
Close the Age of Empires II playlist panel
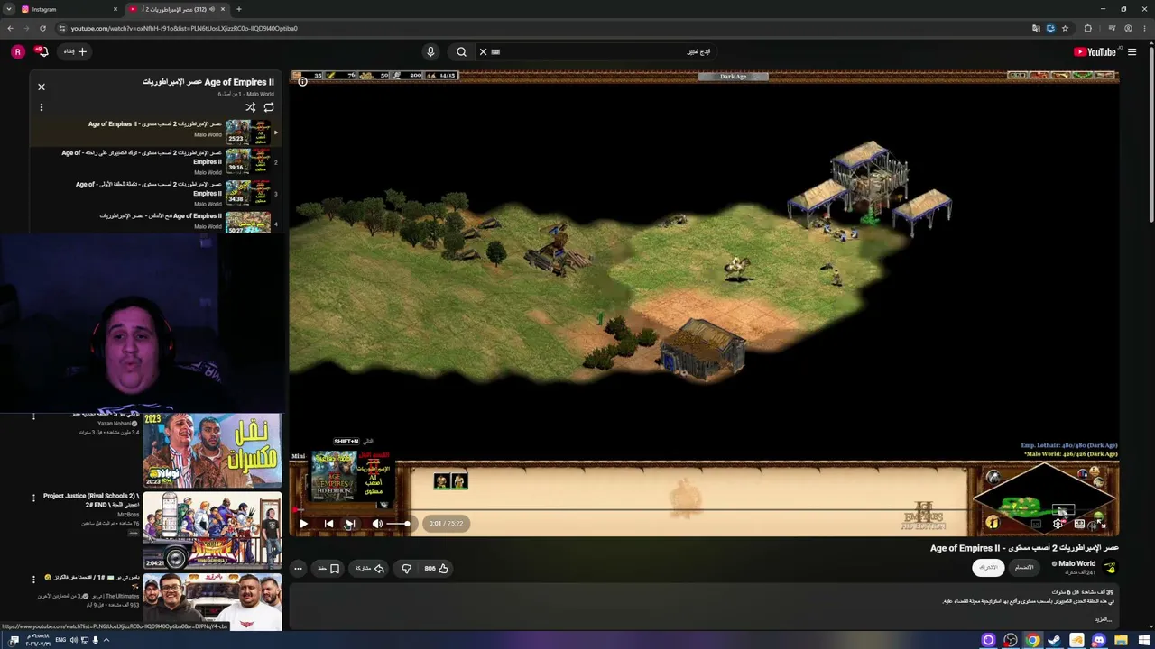(x=41, y=87)
